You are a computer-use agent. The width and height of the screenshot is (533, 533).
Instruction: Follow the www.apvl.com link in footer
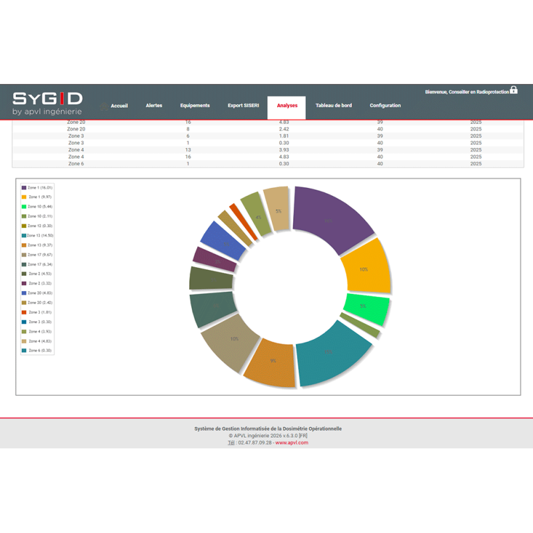click(x=292, y=442)
